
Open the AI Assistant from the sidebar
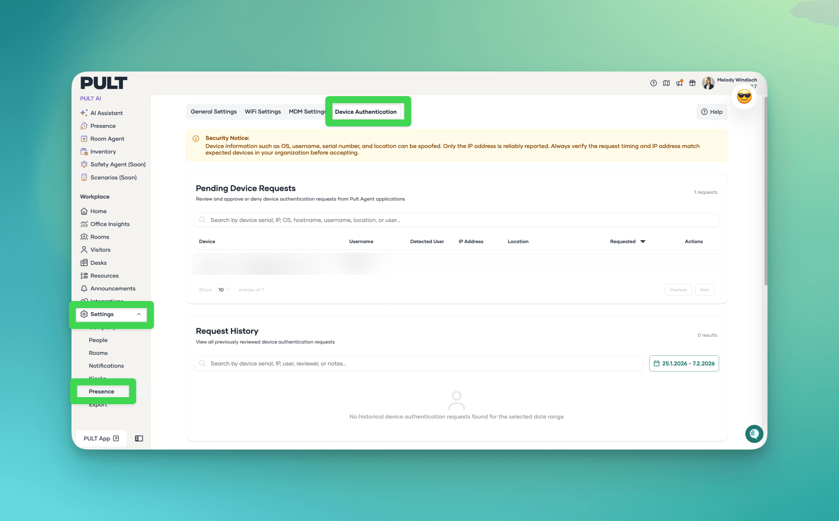pyautogui.click(x=106, y=113)
